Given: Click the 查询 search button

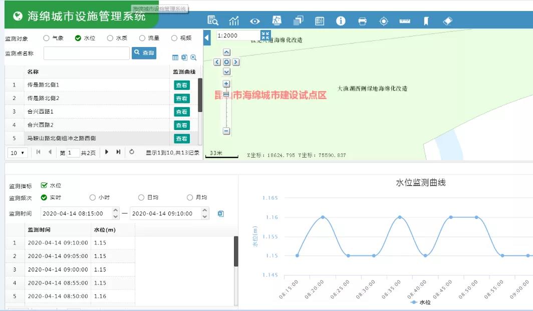Looking at the screenshot, I should tap(144, 52).
